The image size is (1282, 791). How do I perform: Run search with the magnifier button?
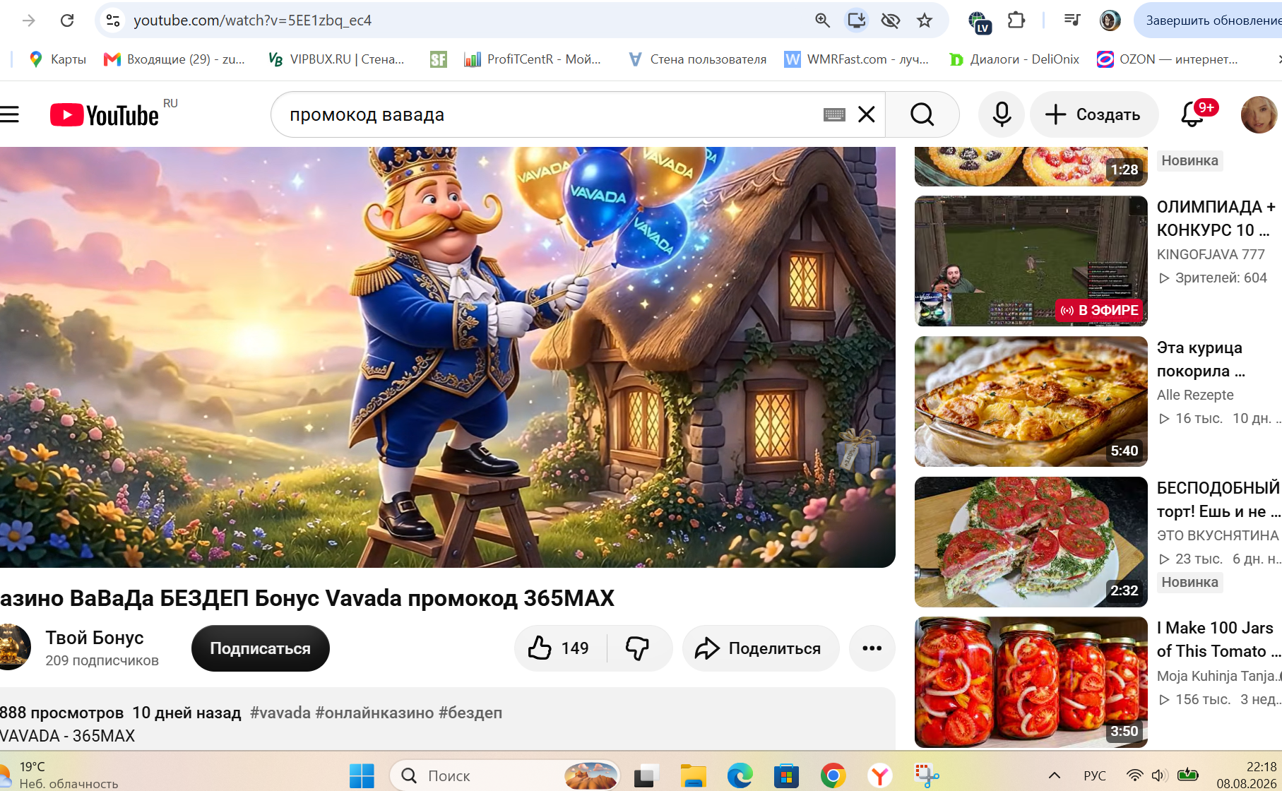(922, 114)
